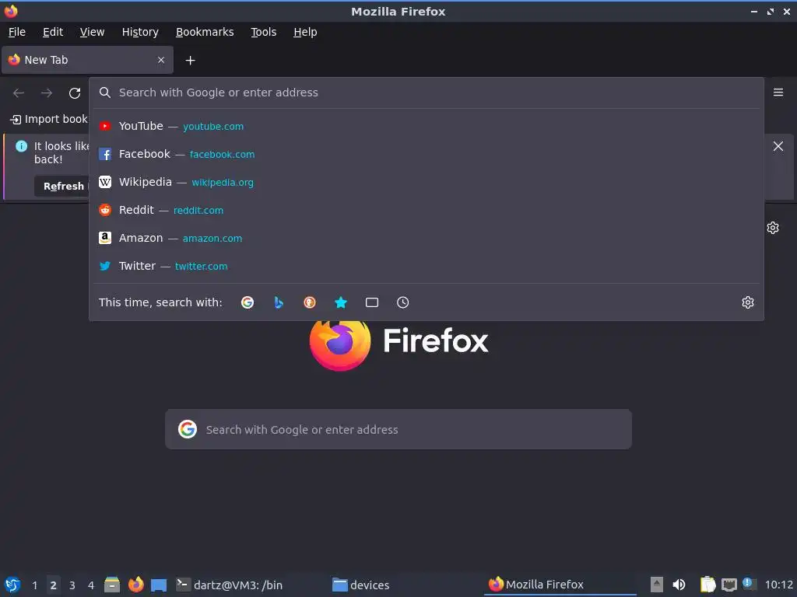The width and height of the screenshot is (797, 597).
Task: Close the New Tab tab
Action: [x=161, y=60]
